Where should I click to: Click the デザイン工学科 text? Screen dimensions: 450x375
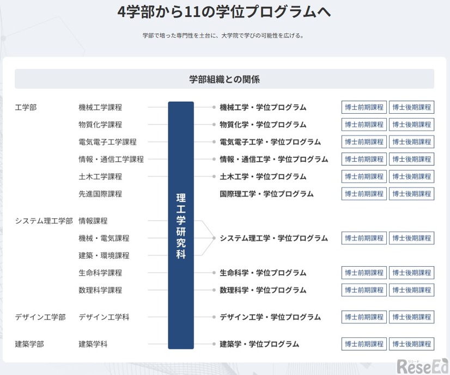pyautogui.click(x=104, y=317)
